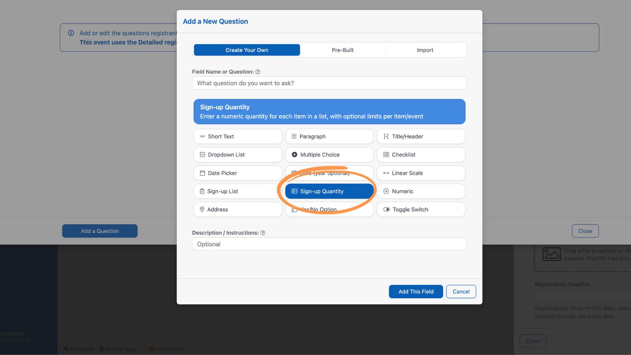631x355 pixels.
Task: Switch to the Create Your Own tab
Action: pyautogui.click(x=247, y=50)
